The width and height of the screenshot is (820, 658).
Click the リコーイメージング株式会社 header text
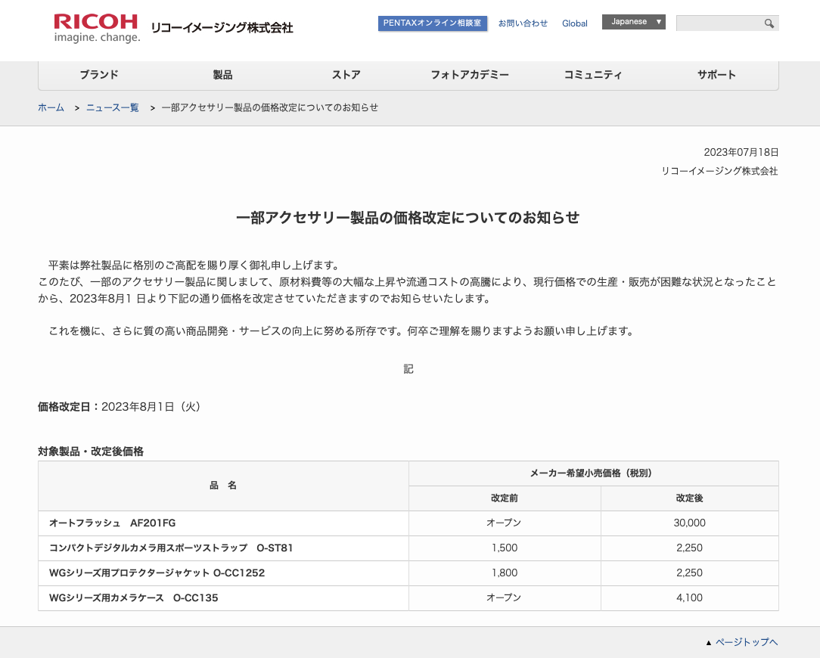click(222, 28)
